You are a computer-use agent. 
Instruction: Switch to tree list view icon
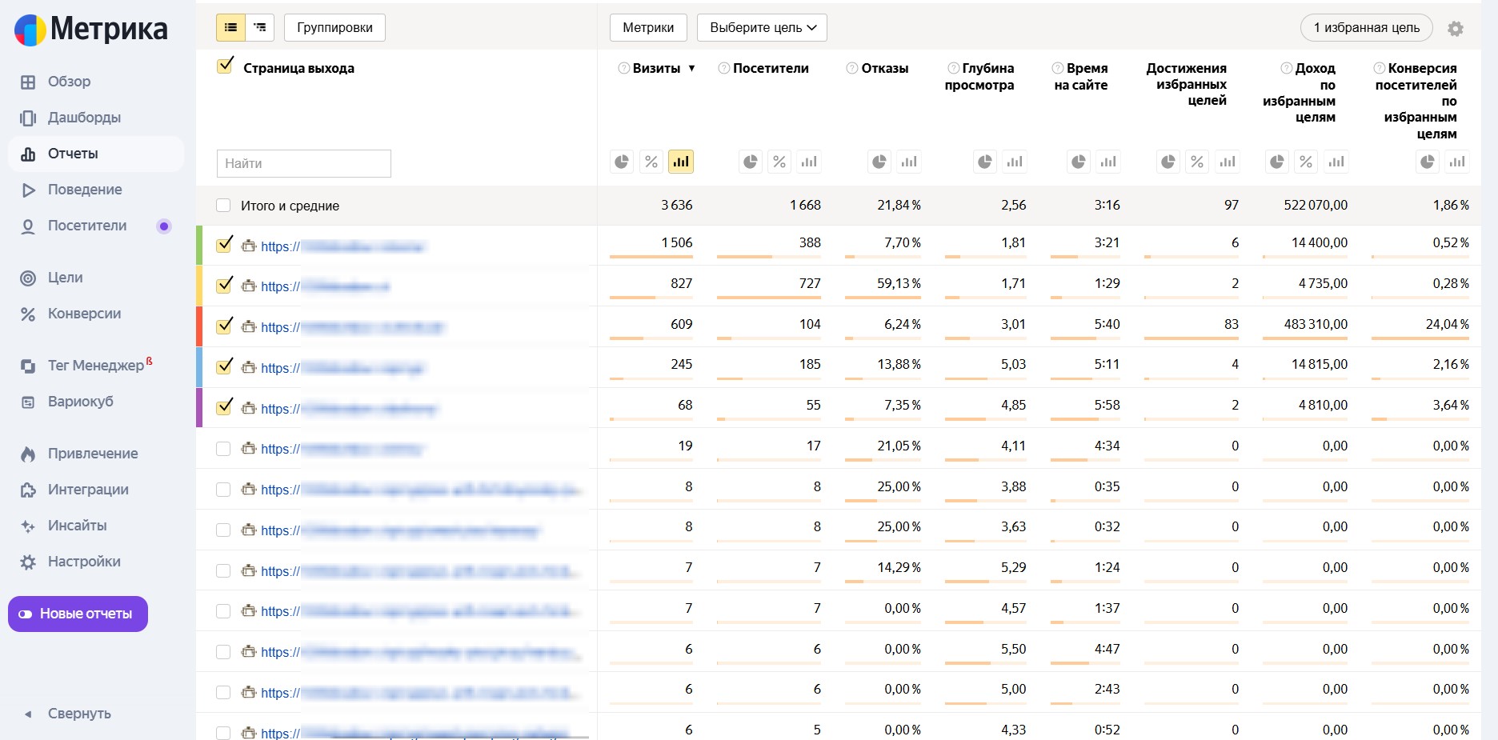(260, 27)
